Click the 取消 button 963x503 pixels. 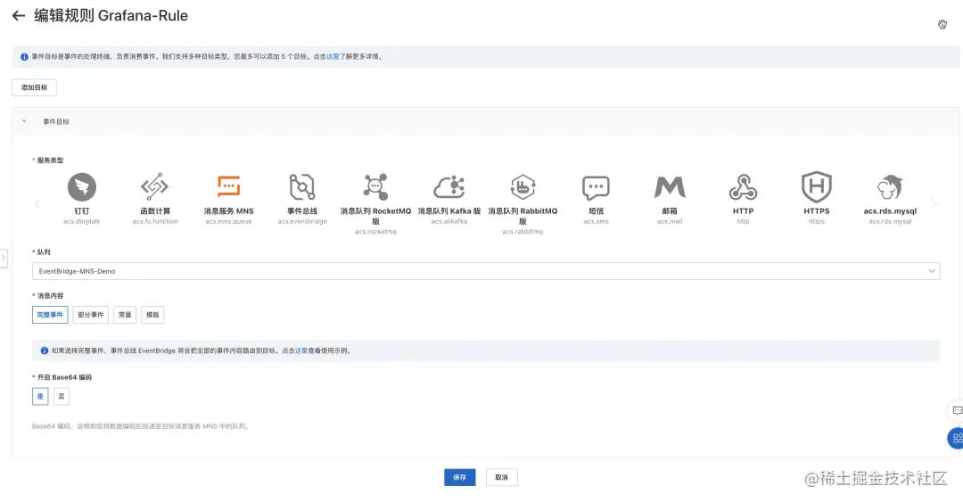[x=502, y=477]
